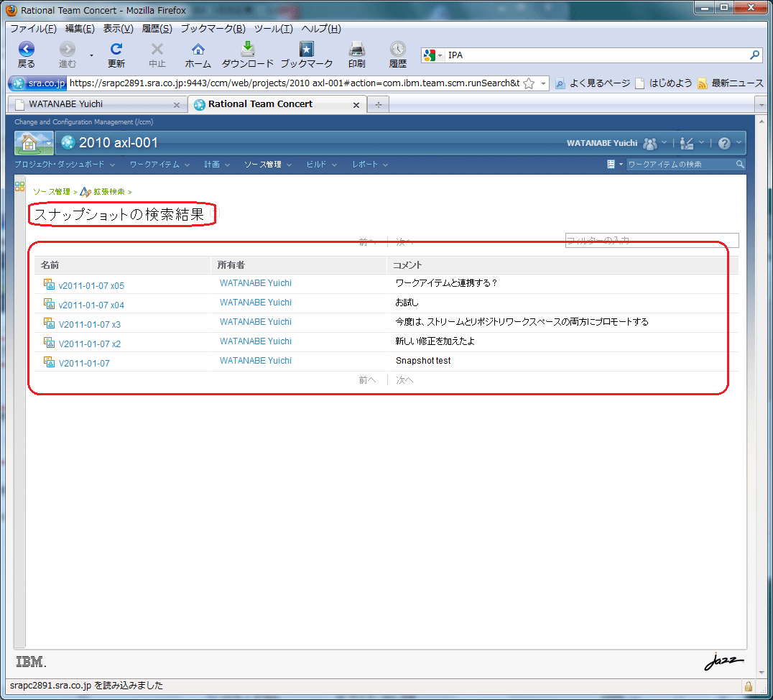Click the snapshot icon for V2011-01-07 x2
Screen dimensions: 773x700
click(x=49, y=342)
